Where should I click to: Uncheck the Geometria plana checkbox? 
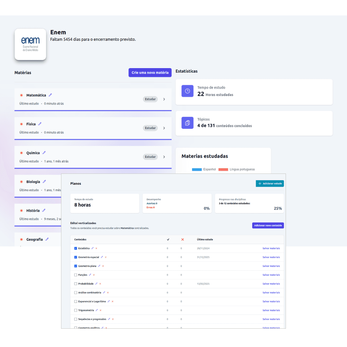(x=76, y=266)
